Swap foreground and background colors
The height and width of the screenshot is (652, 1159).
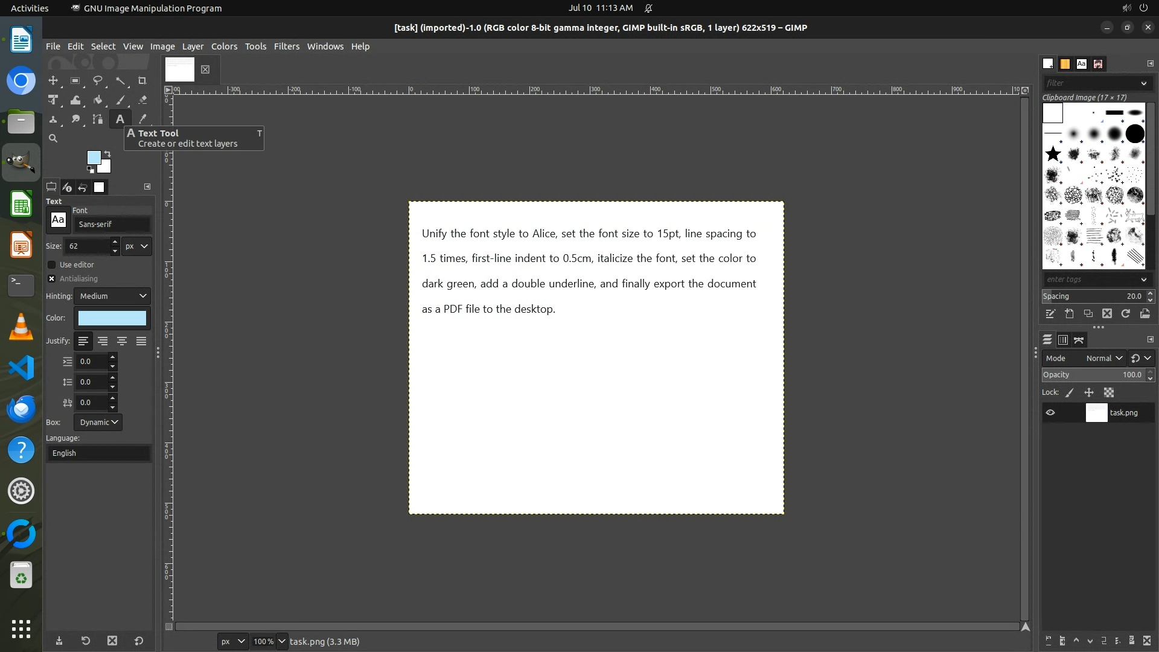(107, 153)
